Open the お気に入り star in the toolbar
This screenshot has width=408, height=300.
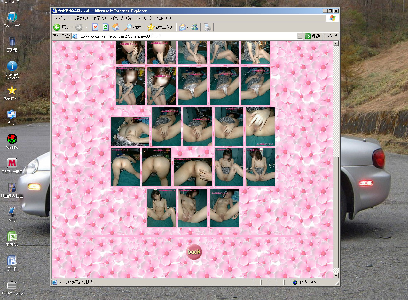click(160, 27)
